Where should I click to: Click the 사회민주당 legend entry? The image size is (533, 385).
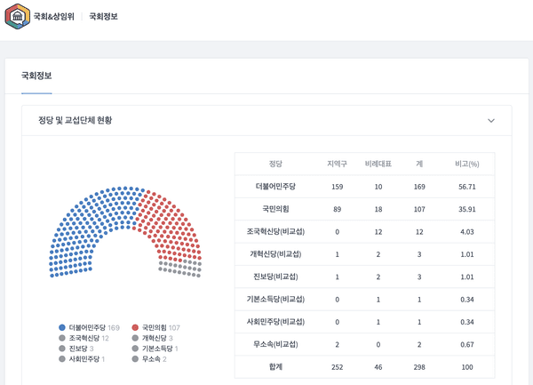[x=86, y=359]
